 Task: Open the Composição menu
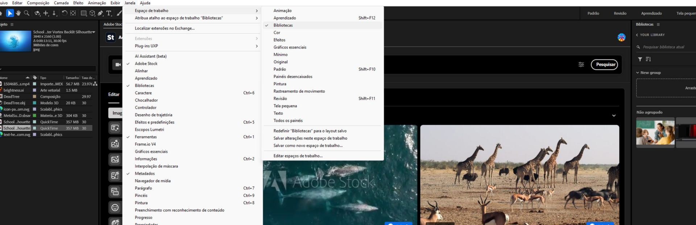pos(38,3)
